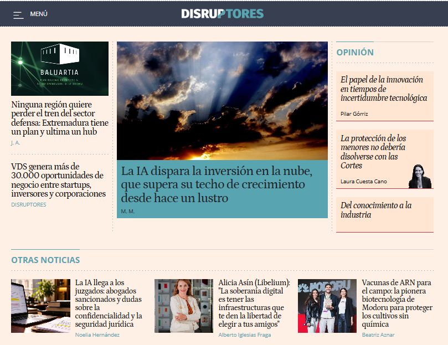Image resolution: width=448 pixels, height=345 pixels.
Task: Open La protección de los menores opinion
Action: point(373,152)
